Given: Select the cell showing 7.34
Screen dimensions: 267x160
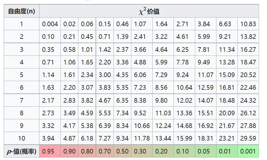Looking at the screenshot, I should [x=122, y=113].
